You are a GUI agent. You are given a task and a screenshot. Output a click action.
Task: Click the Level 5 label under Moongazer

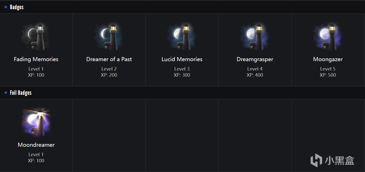coord(328,69)
